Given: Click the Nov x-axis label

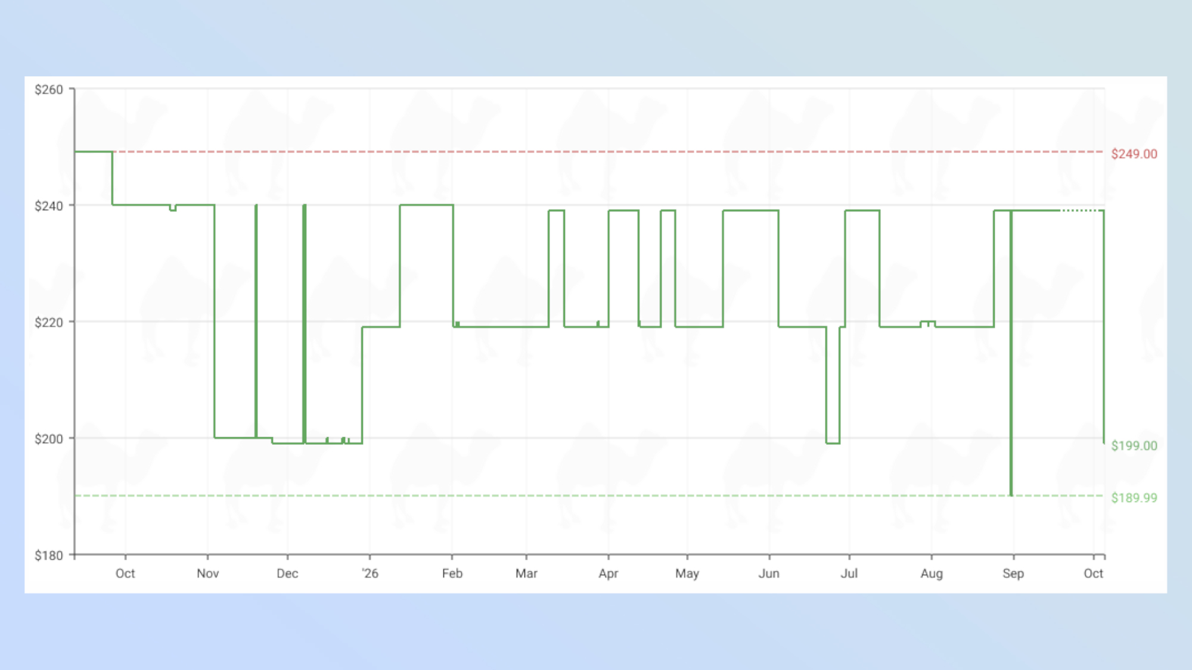Looking at the screenshot, I should (207, 573).
